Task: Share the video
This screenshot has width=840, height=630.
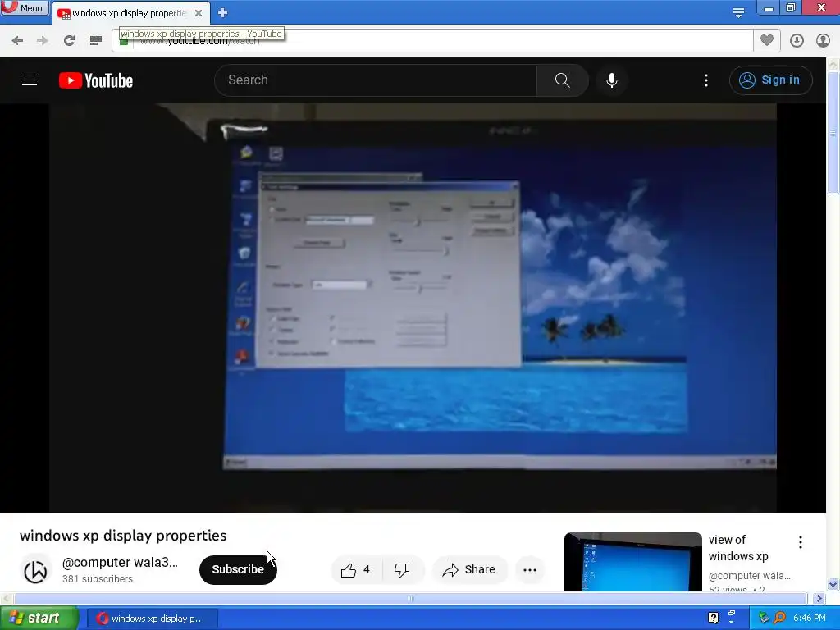Action: tap(468, 570)
